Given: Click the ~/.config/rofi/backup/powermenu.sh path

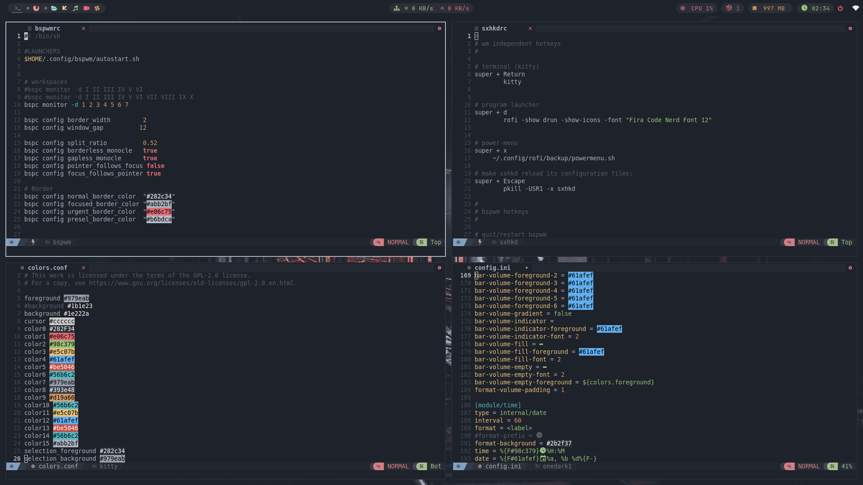Looking at the screenshot, I should pyautogui.click(x=554, y=158).
